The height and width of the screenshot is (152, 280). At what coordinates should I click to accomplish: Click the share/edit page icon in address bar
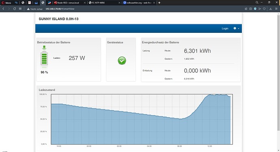coord(246,9)
